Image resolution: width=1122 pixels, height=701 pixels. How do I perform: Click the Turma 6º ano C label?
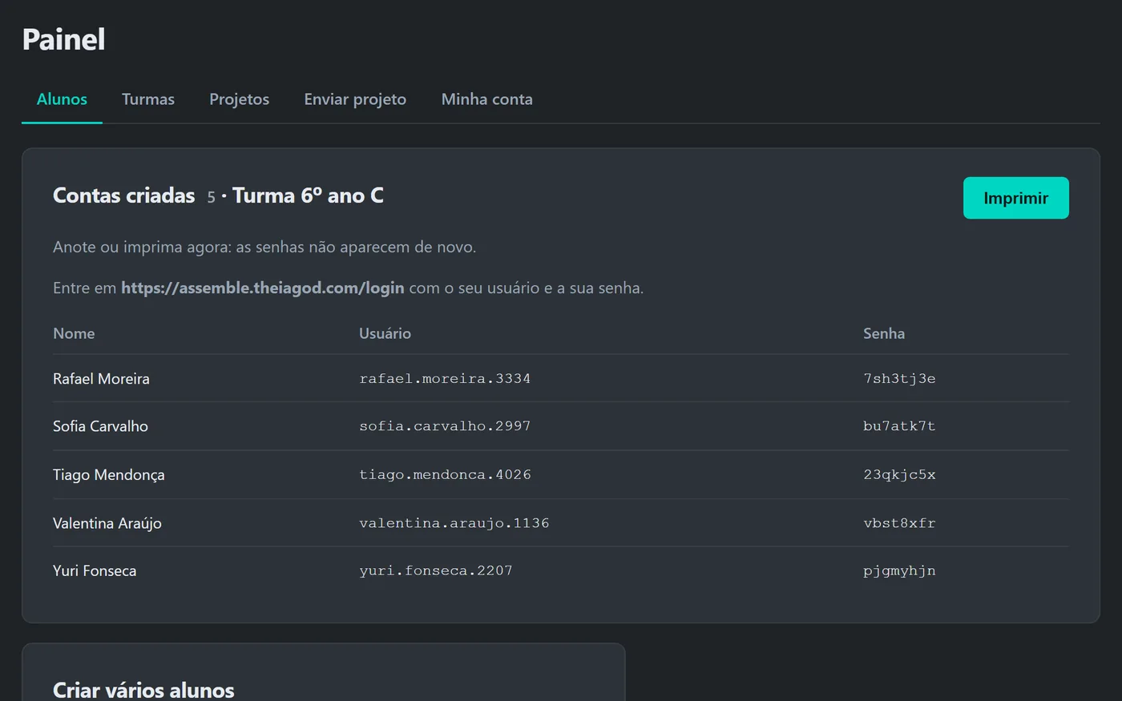tap(308, 195)
